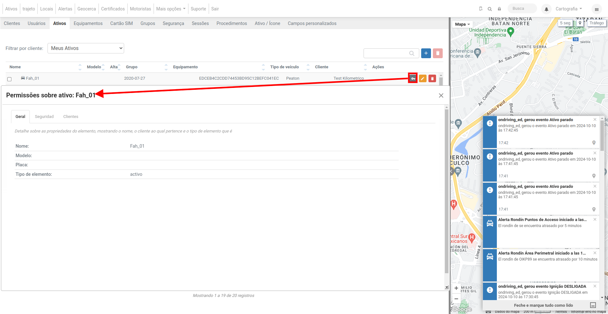Tick the checkbox for Fah_01 row
This screenshot has height=314, width=608.
pyautogui.click(x=9, y=79)
